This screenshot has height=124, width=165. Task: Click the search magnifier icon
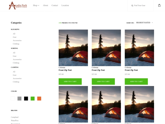(x=132, y=6)
